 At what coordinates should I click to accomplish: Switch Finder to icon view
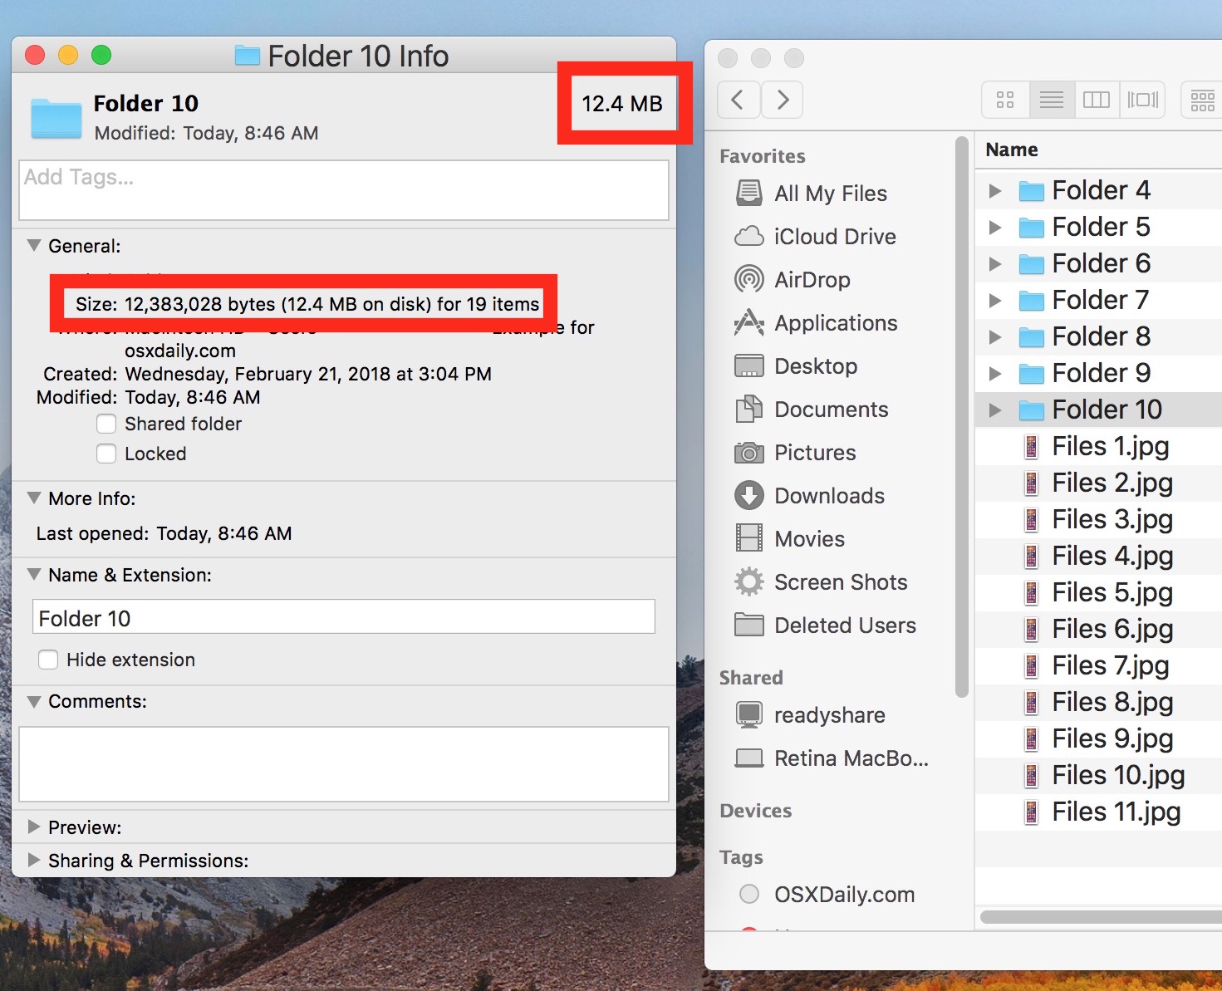[1004, 100]
